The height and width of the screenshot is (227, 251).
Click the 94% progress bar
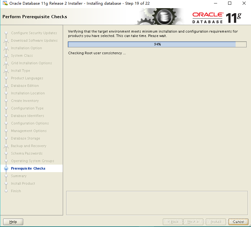click(x=157, y=44)
